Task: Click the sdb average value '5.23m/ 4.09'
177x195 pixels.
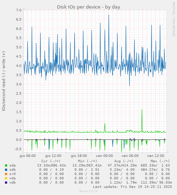Action: point(122,170)
